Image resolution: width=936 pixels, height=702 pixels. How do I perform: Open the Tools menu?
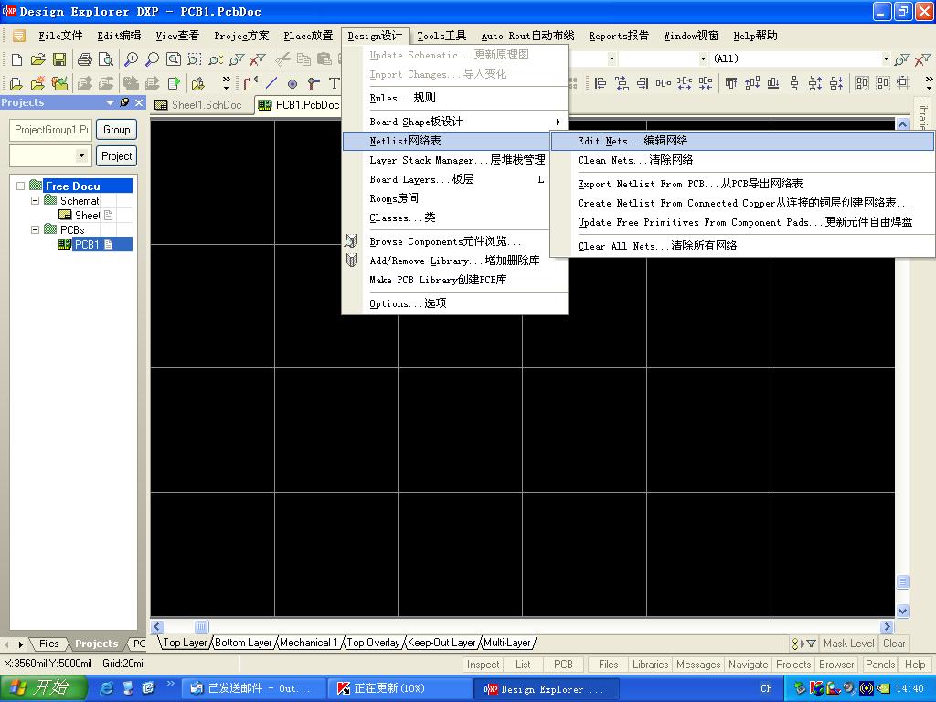(x=441, y=36)
